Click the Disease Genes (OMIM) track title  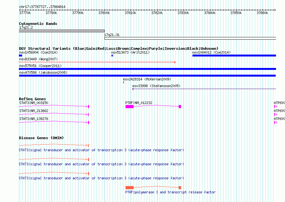pos(41,138)
